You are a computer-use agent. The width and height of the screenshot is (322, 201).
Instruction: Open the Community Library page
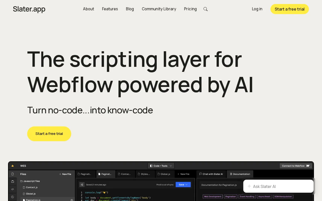[159, 9]
